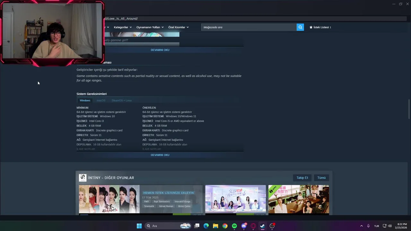The width and height of the screenshot is (411, 231).
Task: Open OBS Studio from the taskbar
Action: [x=272, y=226]
